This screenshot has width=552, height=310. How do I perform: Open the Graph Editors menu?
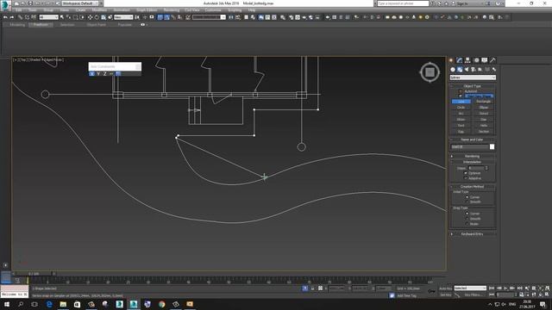coord(147,10)
